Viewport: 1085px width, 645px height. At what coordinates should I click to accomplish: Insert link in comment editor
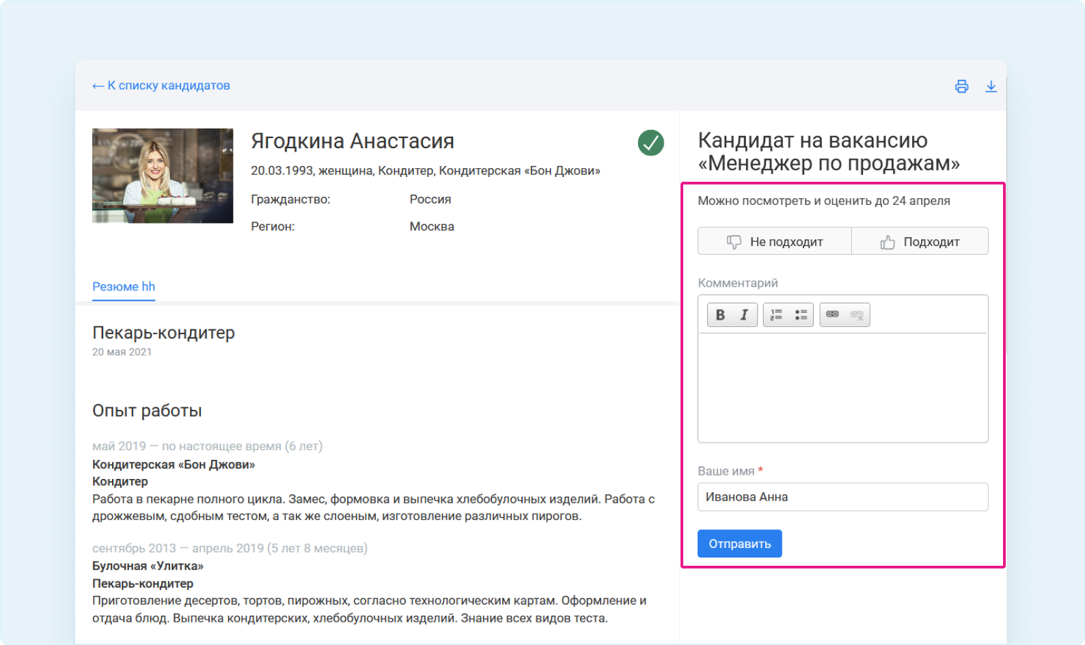pyautogui.click(x=832, y=314)
